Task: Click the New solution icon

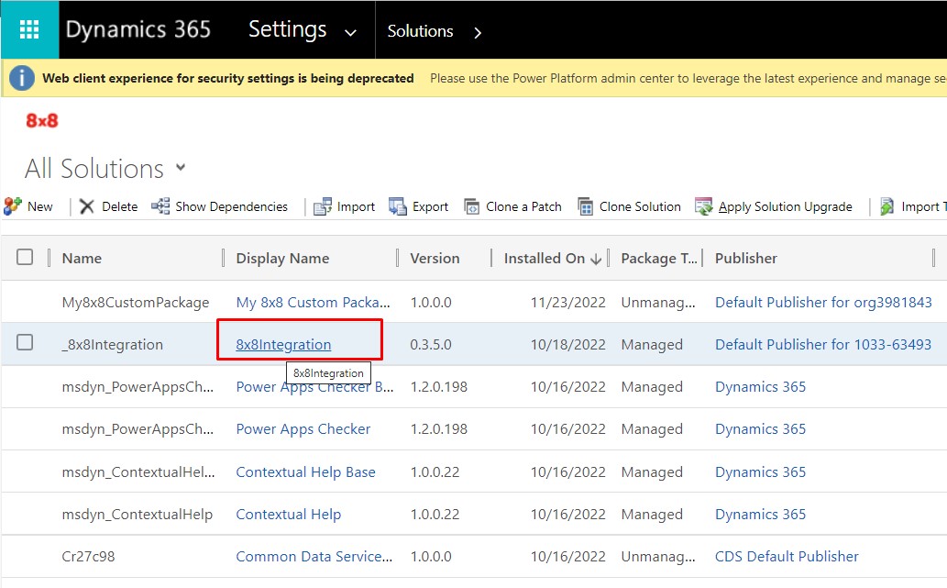Action: 13,206
